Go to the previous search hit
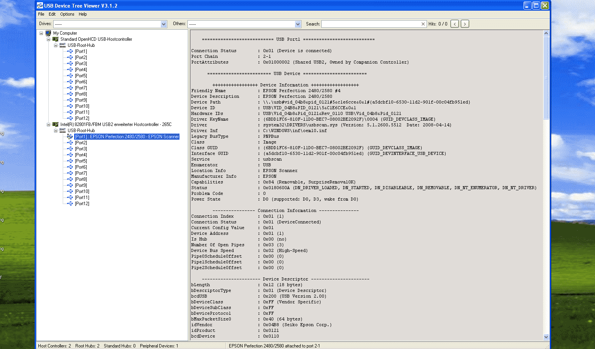 [x=455, y=24]
